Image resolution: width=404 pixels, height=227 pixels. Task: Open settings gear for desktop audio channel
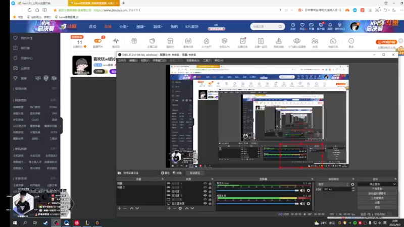309,204
